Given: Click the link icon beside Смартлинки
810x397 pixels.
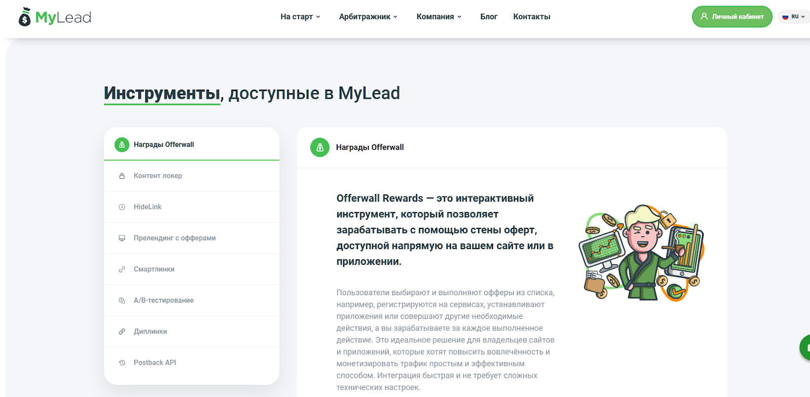Looking at the screenshot, I should click(121, 269).
